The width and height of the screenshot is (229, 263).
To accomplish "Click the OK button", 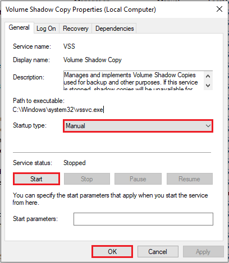I will (x=112, y=252).
